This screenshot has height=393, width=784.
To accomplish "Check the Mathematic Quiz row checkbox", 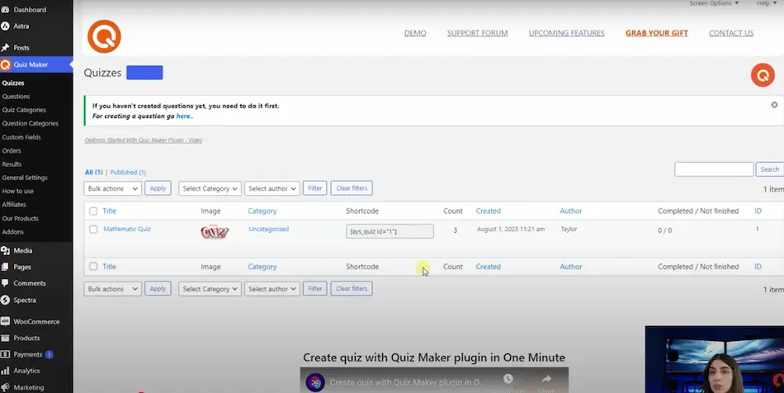I will [93, 230].
